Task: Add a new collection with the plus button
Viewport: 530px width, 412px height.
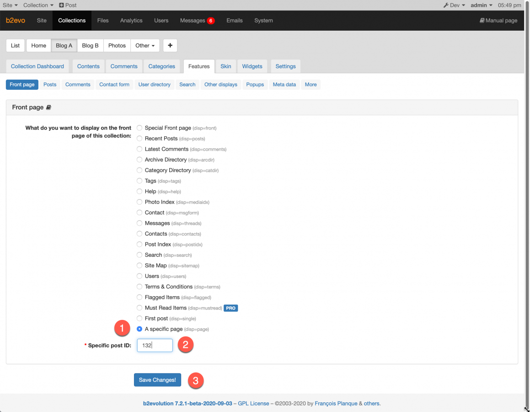Action: click(170, 45)
